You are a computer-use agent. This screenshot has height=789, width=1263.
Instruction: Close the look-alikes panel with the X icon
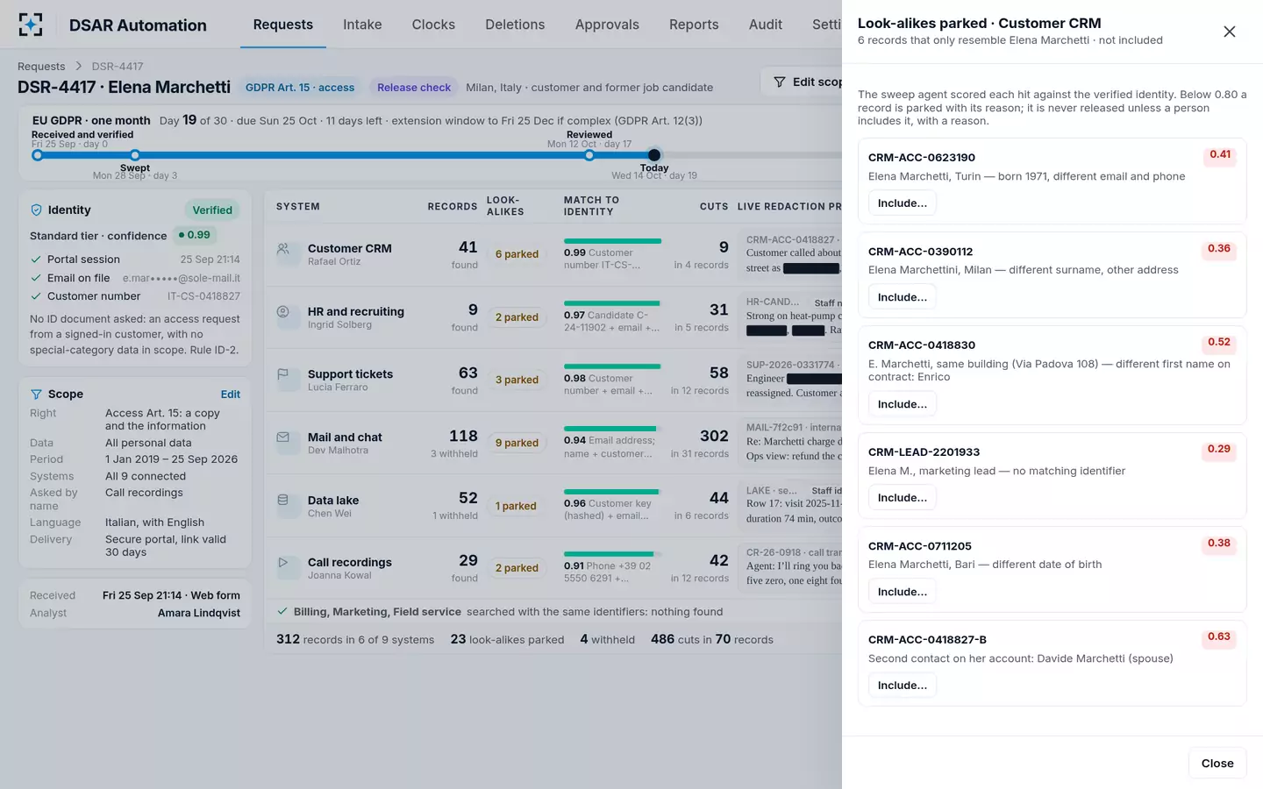pyautogui.click(x=1229, y=32)
